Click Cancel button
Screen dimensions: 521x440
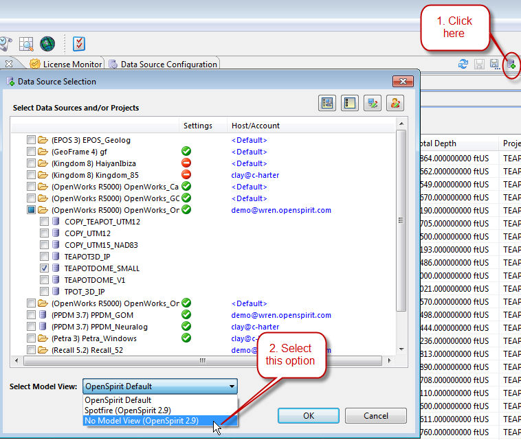tap(375, 415)
